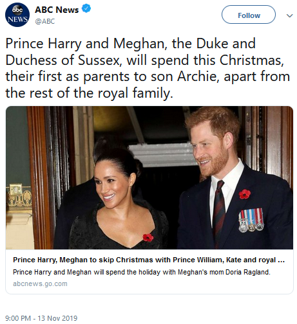Click the tweet text about Duke and Duchess
Viewport: 297px width, 324px height.
148,68
